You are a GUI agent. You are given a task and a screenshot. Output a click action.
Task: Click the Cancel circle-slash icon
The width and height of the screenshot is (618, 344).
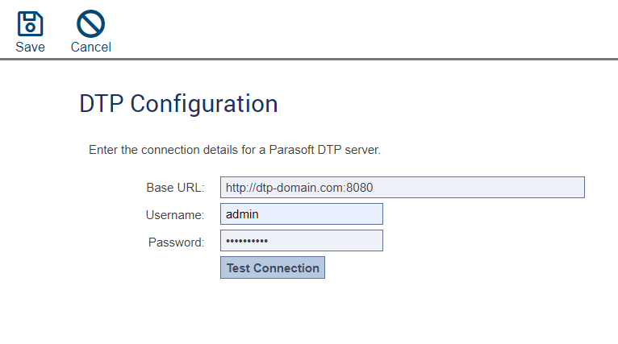(90, 23)
